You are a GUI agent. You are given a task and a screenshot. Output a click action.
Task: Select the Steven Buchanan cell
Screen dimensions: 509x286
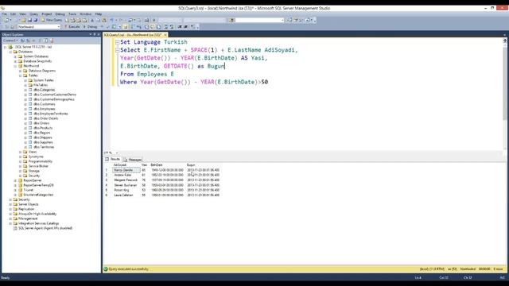pyautogui.click(x=126, y=185)
